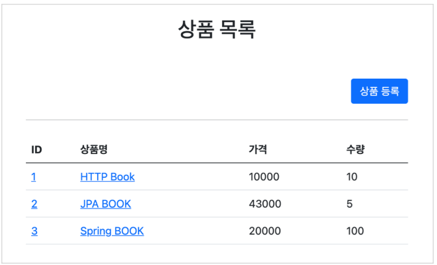Viewport: 437px width, 265px height.
Task: Open the HTTP Book product link
Action: pos(107,177)
